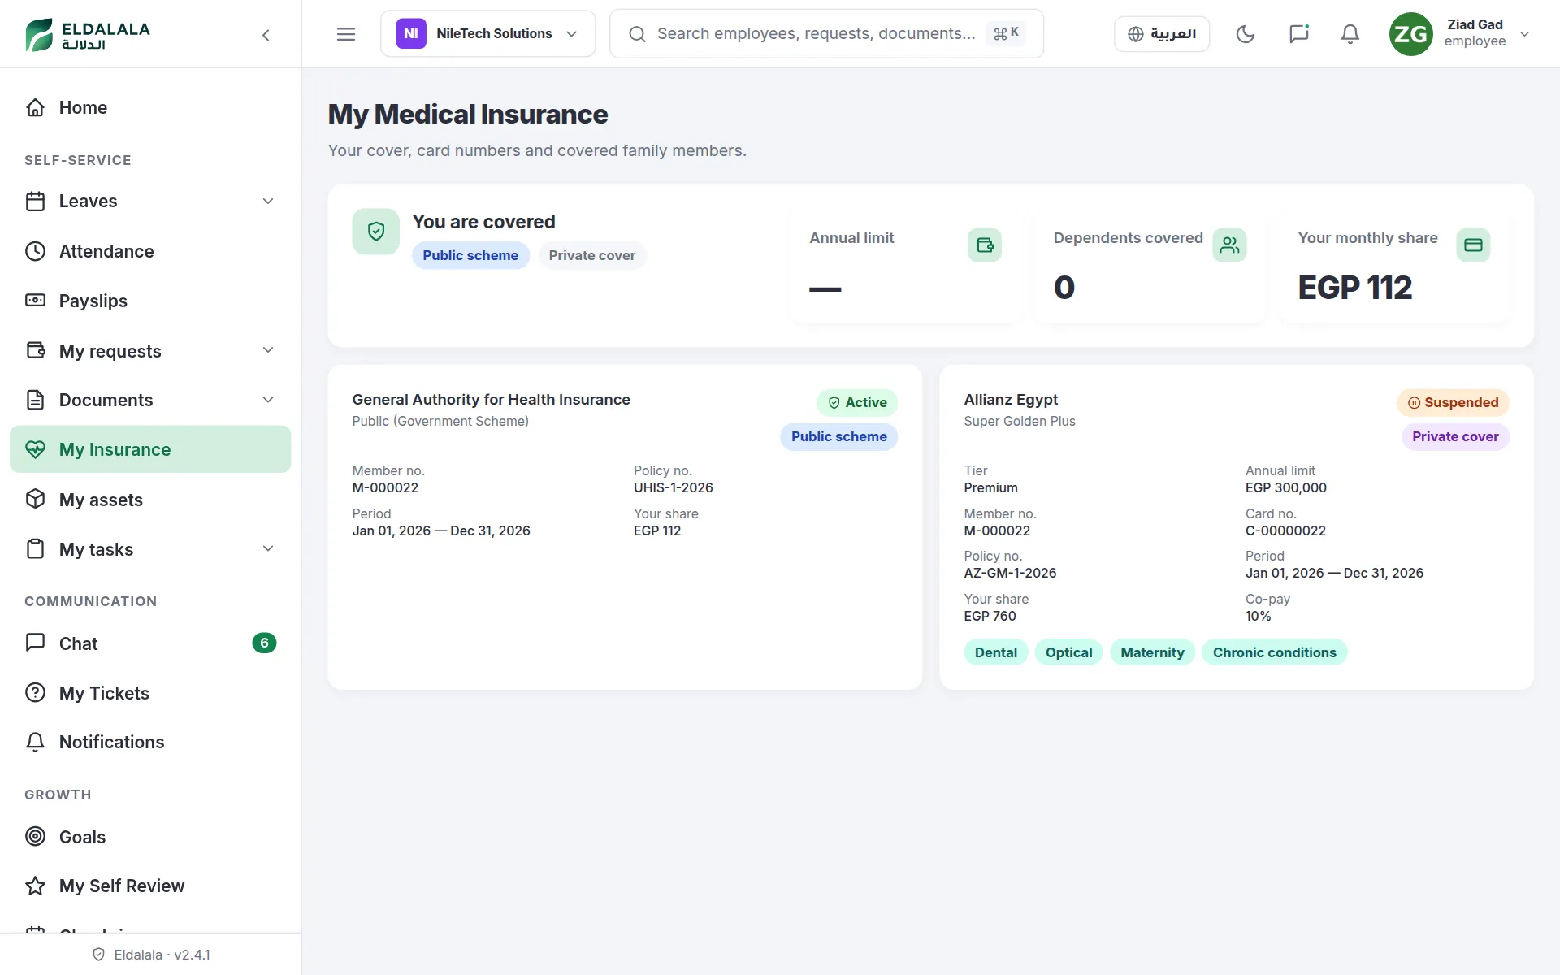The height and width of the screenshot is (975, 1560).
Task: Open the hamburger menu icon
Action: (346, 34)
